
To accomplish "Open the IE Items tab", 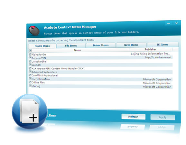I will pyautogui.click(x=163, y=44).
